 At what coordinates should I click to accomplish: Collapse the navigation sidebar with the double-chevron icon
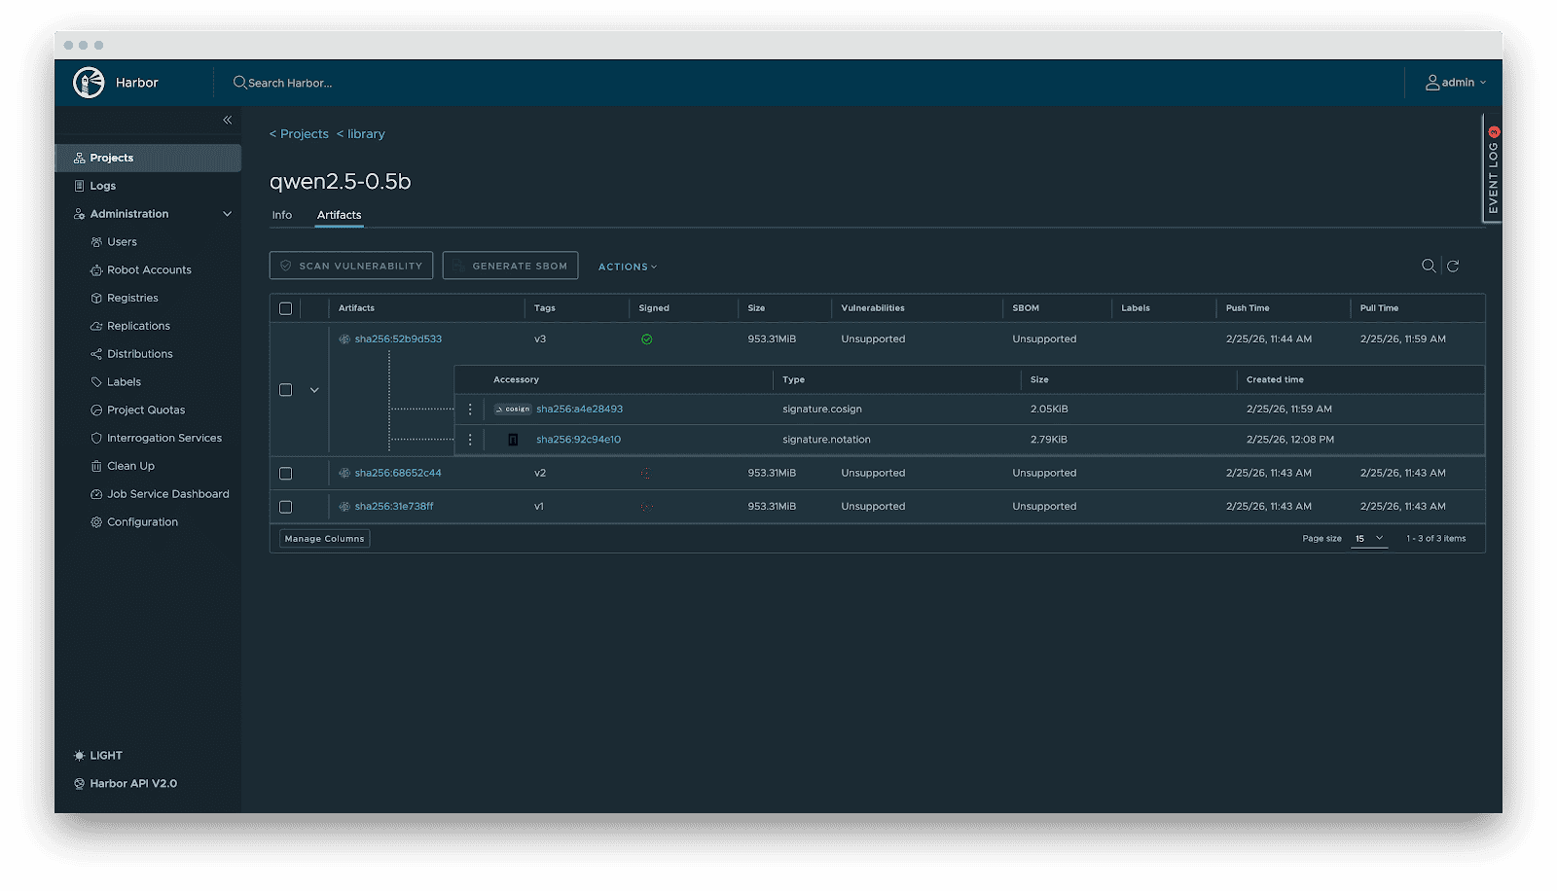(227, 120)
